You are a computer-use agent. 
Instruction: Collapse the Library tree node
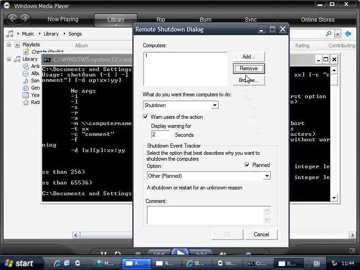coord(9,59)
